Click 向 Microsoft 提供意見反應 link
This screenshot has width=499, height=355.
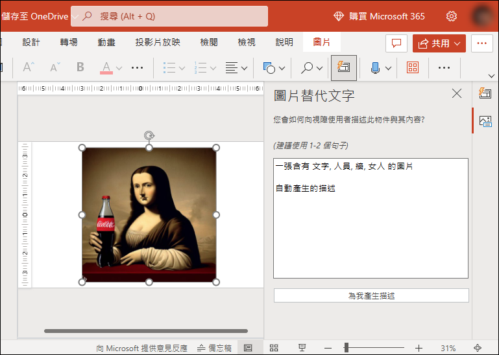tap(141, 348)
